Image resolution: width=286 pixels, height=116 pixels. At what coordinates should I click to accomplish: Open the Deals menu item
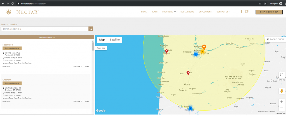coord(154,12)
